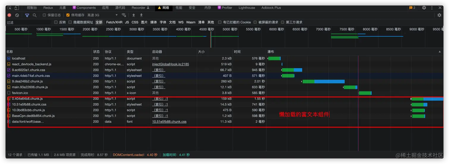This screenshot has height=164, width=449.
Task: Filter requests by Fetch/XHR
Action: [x=114, y=22]
